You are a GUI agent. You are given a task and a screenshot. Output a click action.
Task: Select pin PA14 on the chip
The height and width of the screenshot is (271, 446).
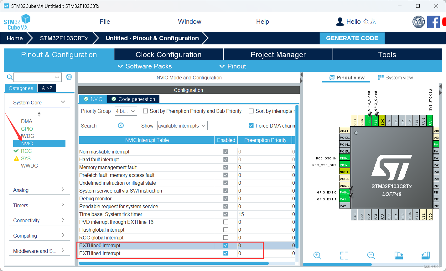tap(430, 121)
